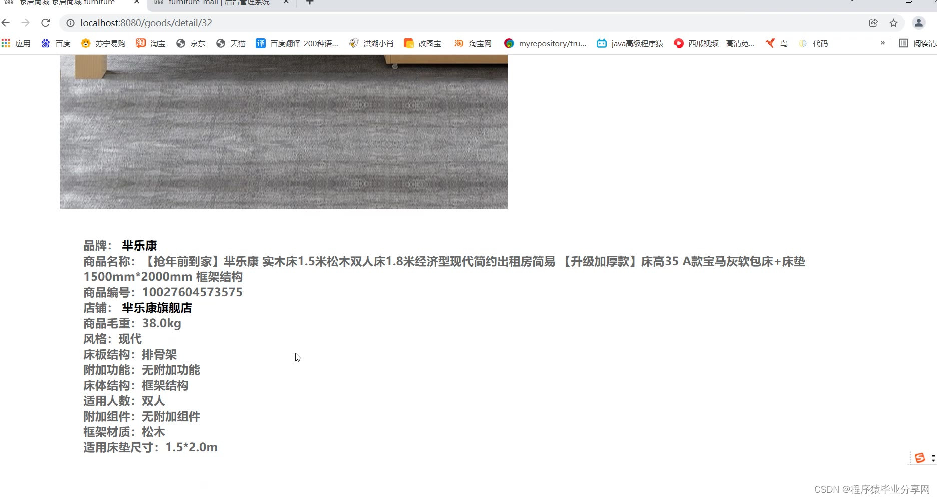Screen dimensions: 937x499
Task: Open the 淘宝网 bookmark
Action: point(473,43)
